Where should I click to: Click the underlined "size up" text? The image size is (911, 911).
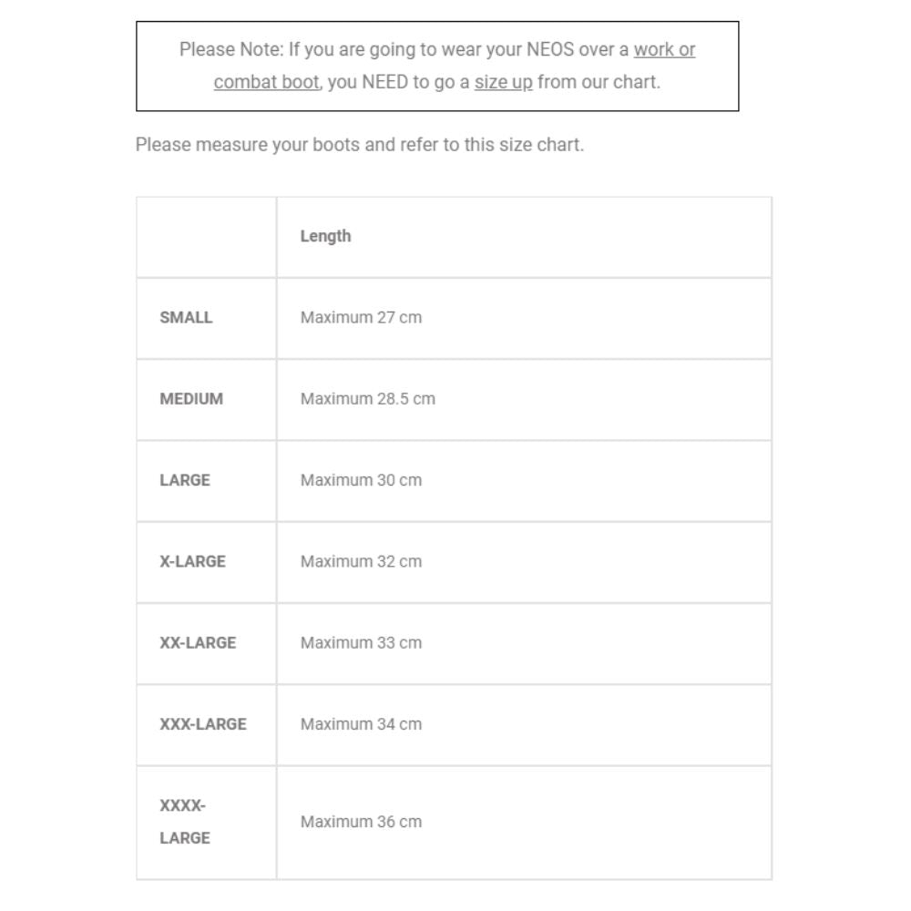[x=503, y=82]
